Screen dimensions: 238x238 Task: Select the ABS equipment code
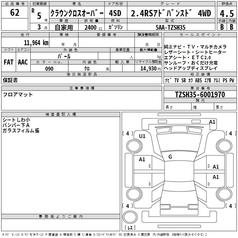198,80
